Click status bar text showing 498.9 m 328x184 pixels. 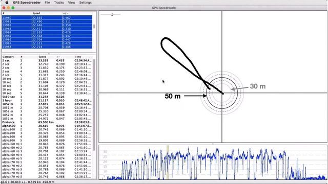49,182
